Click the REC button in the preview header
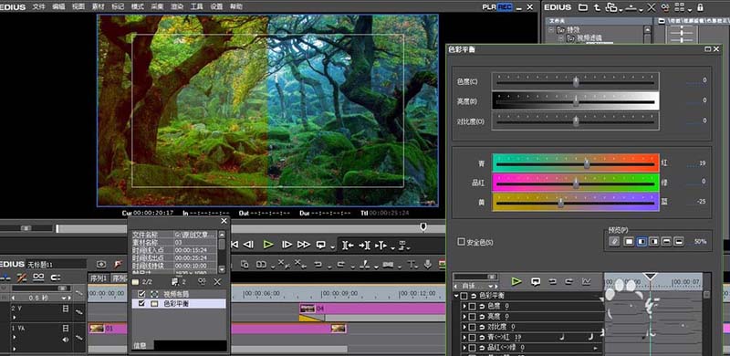This screenshot has width=730, height=356. (505, 7)
